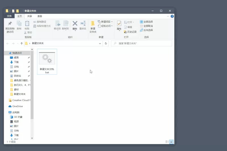Screen dimensions: 227x151
Task: Click the Rename (重命名) icon
Action: [x=83, y=24]
